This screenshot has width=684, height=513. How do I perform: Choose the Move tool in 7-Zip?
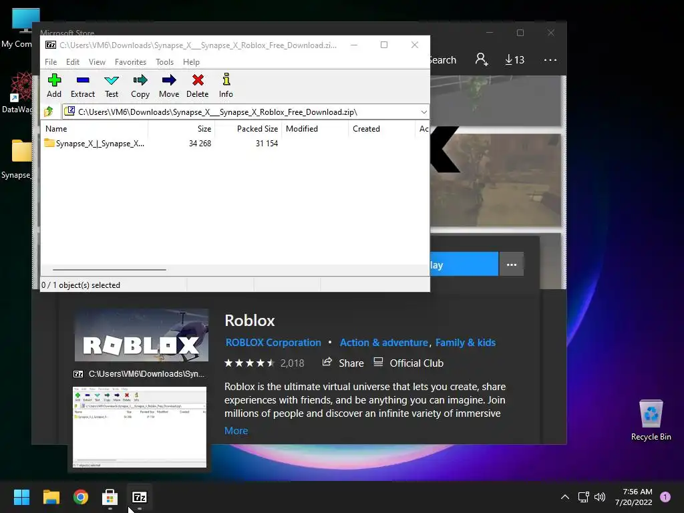pyautogui.click(x=169, y=85)
